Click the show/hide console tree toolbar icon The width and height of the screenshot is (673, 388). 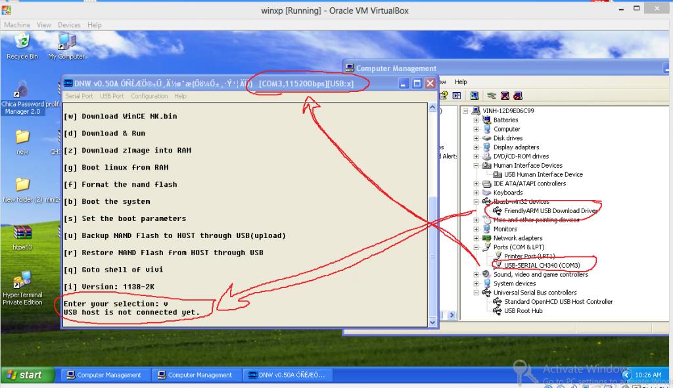[x=457, y=95]
